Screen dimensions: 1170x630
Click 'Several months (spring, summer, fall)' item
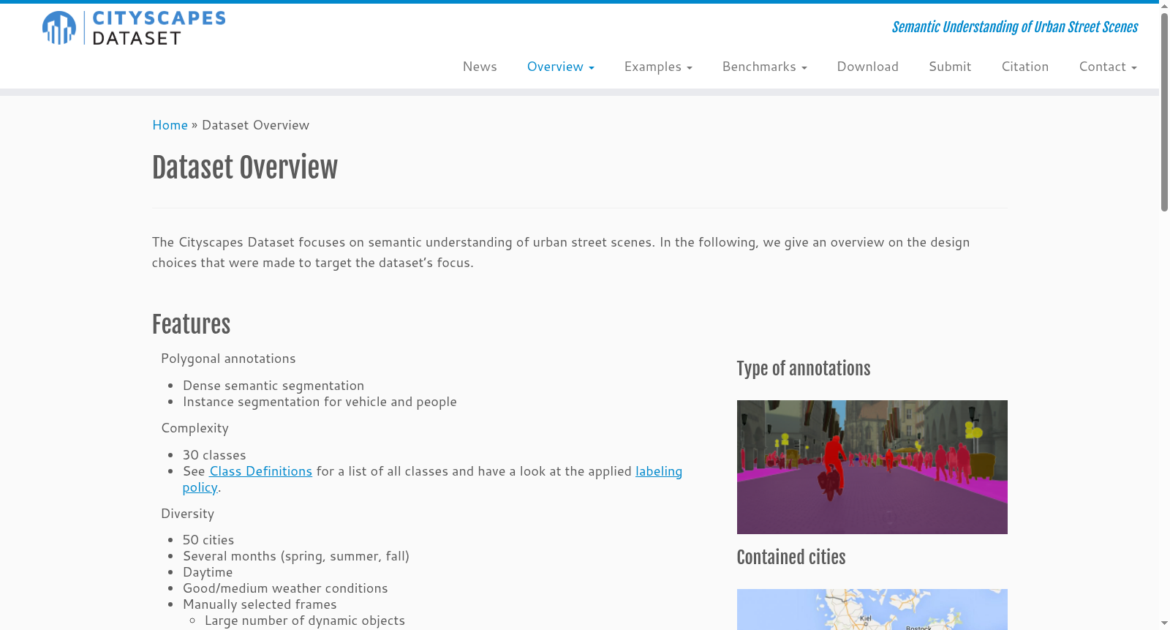pos(296,556)
